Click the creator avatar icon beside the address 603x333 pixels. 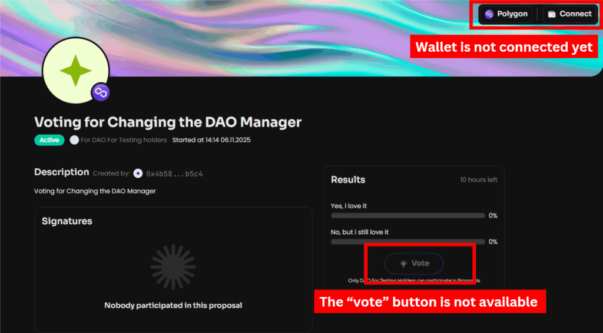tap(138, 174)
